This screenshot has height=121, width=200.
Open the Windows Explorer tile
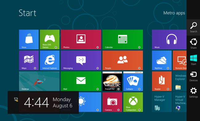click(180, 81)
